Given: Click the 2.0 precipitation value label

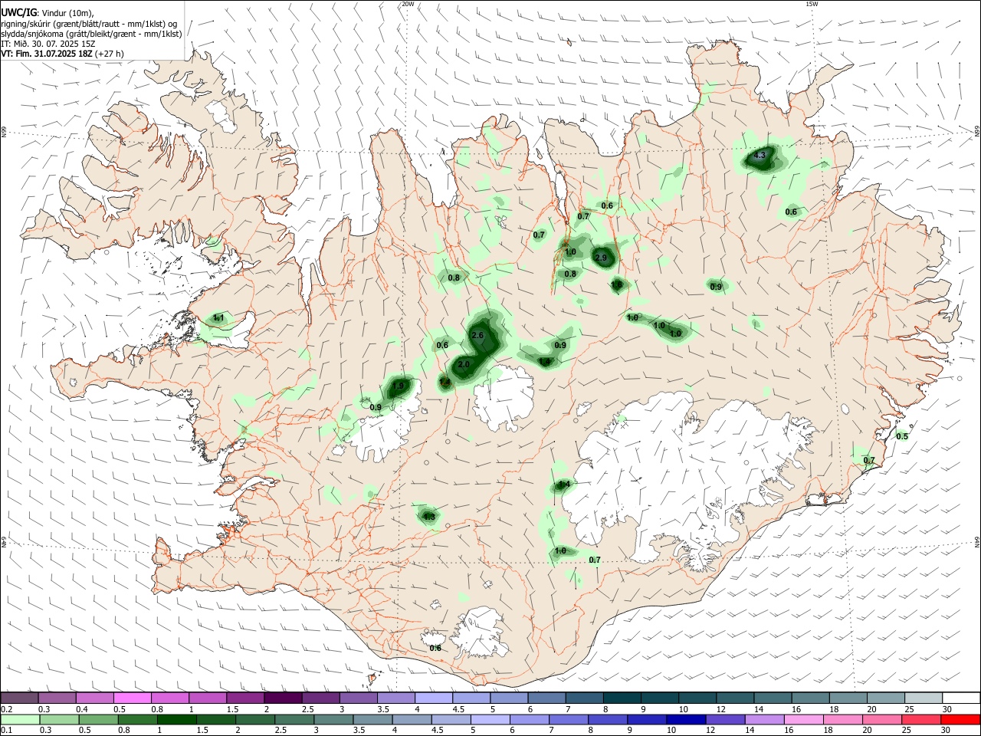Looking at the screenshot, I should (464, 365).
